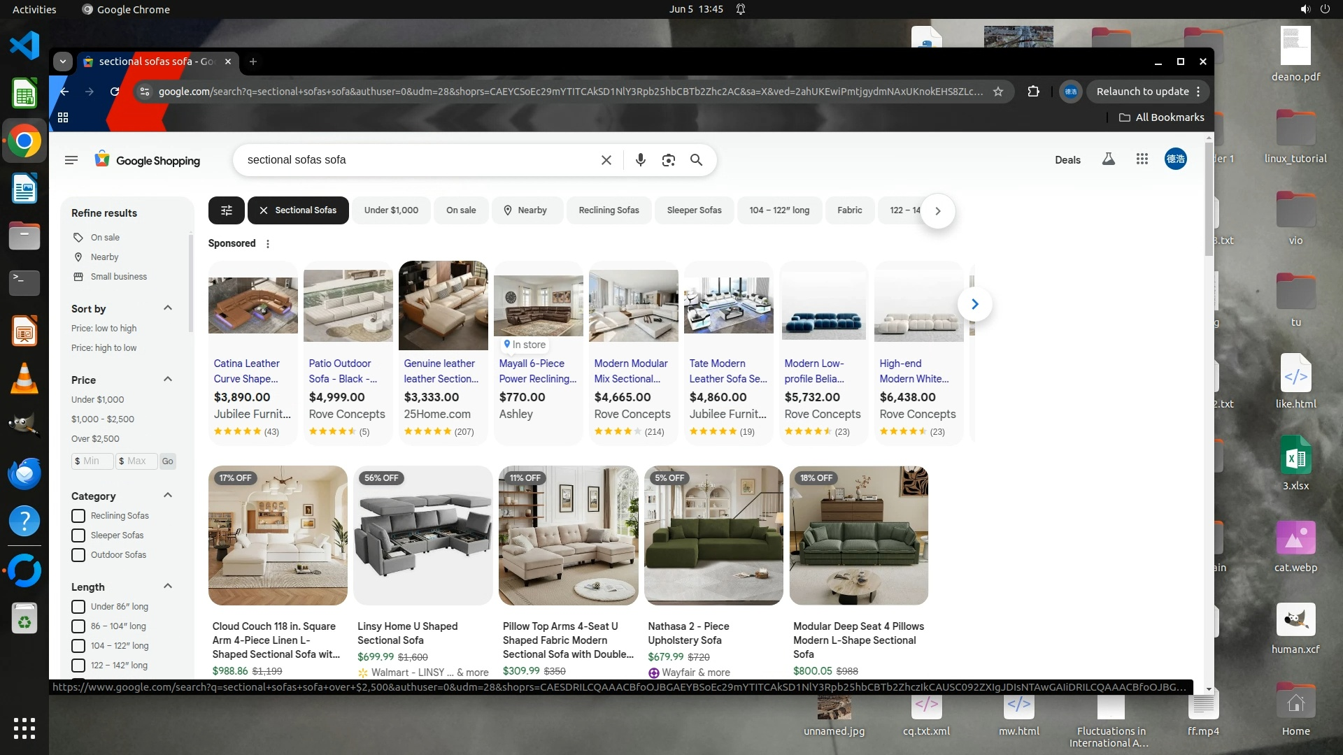This screenshot has height=755, width=1343.
Task: Tick the Under 86" long checkbox
Action: (78, 607)
